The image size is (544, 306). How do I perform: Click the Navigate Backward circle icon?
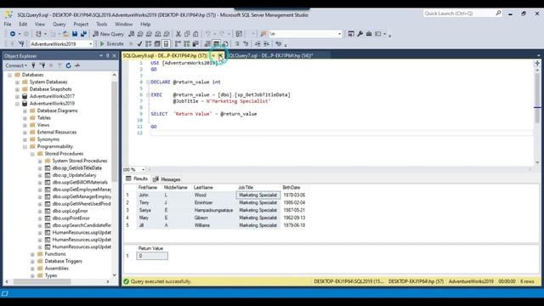(13, 34)
